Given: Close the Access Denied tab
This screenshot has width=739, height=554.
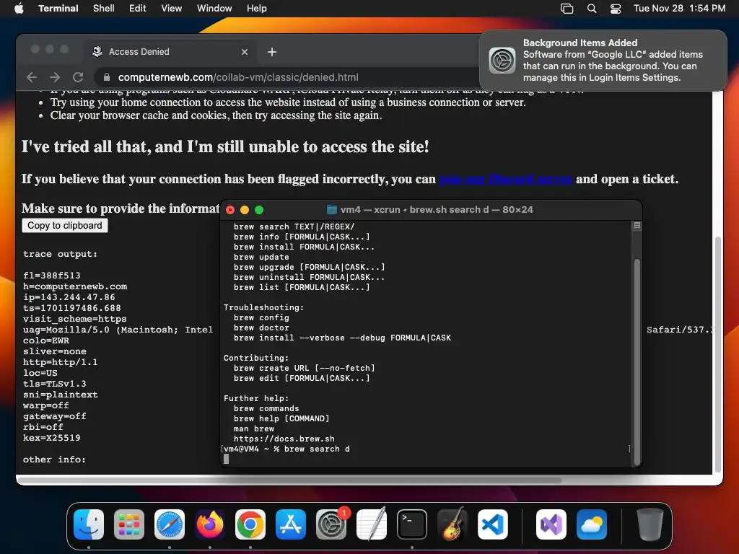Looking at the screenshot, I should tap(245, 52).
